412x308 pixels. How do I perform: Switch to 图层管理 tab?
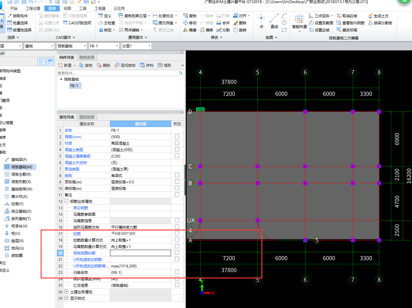coord(87,117)
